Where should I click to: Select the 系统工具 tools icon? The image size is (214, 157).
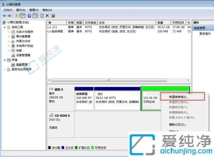(9, 27)
